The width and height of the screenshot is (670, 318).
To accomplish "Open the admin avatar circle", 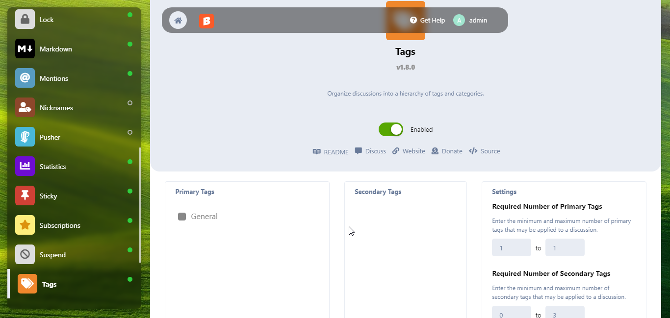I will [459, 20].
